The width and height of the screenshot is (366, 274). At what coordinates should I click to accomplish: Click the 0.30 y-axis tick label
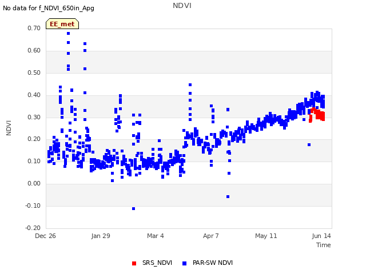(x=34, y=117)
